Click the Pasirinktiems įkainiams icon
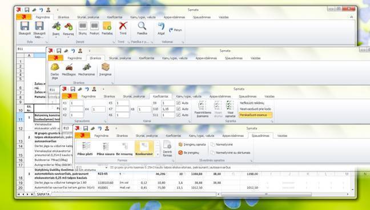This screenshot has width=370, height=210. [203, 105]
